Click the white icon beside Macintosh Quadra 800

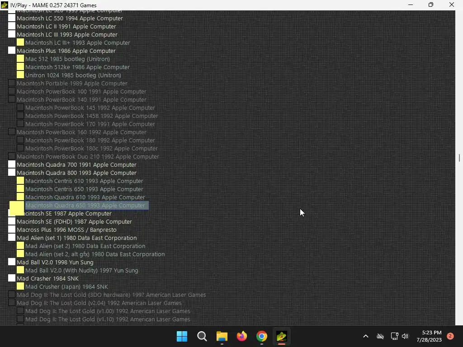click(11, 173)
